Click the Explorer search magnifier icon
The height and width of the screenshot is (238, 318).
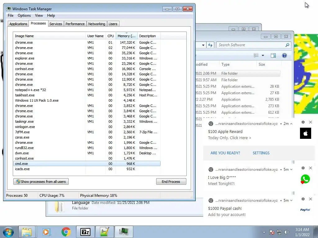pos(287,45)
